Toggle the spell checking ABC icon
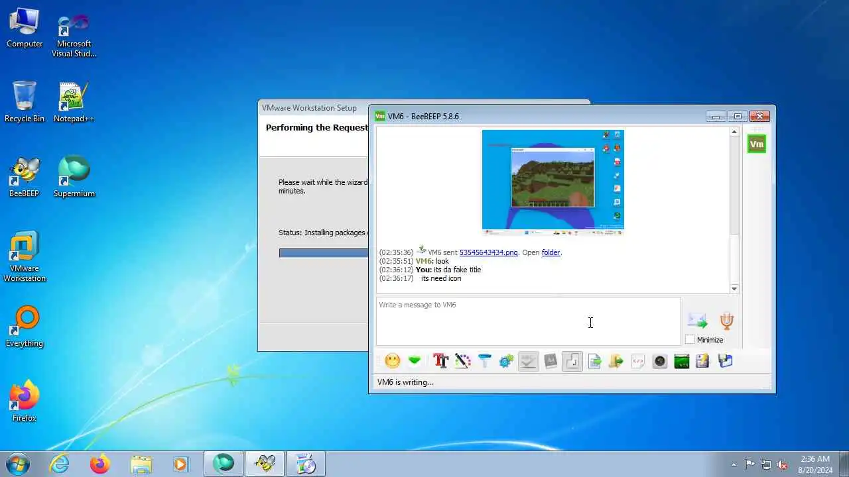This screenshot has height=477, width=849. (x=529, y=361)
